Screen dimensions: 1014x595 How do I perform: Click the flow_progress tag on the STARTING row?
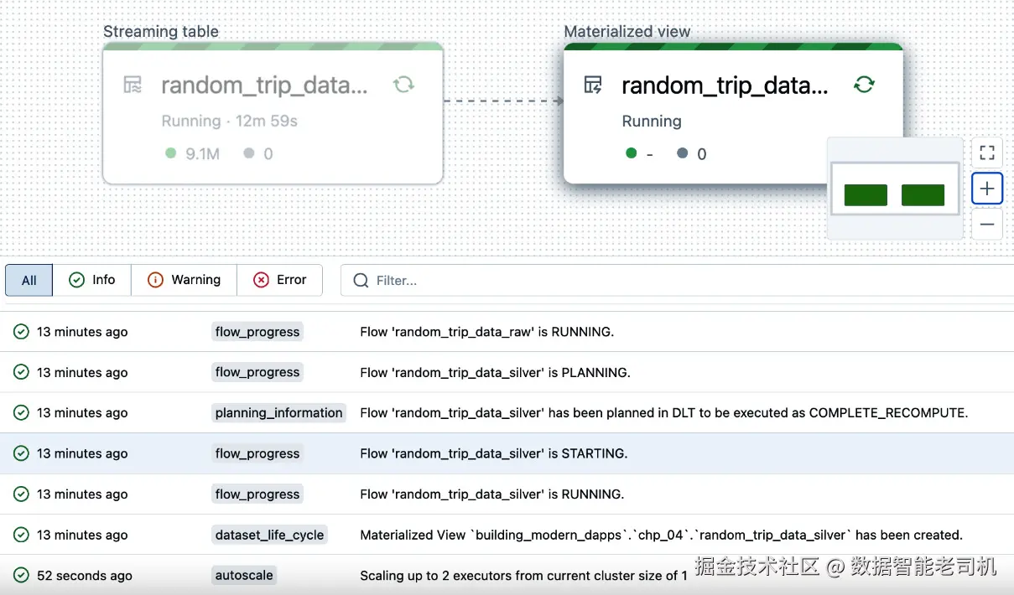tap(257, 453)
